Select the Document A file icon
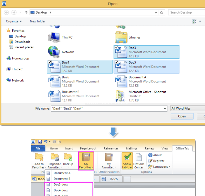 click(121, 81)
